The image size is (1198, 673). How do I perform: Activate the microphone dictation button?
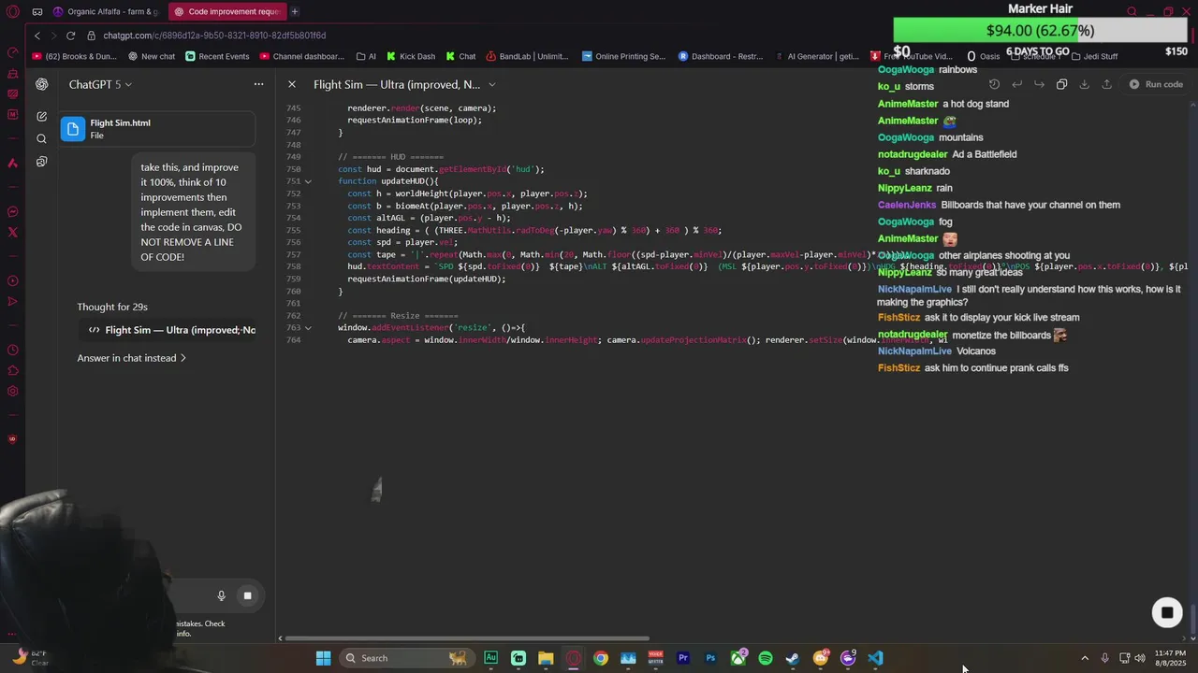[221, 595]
